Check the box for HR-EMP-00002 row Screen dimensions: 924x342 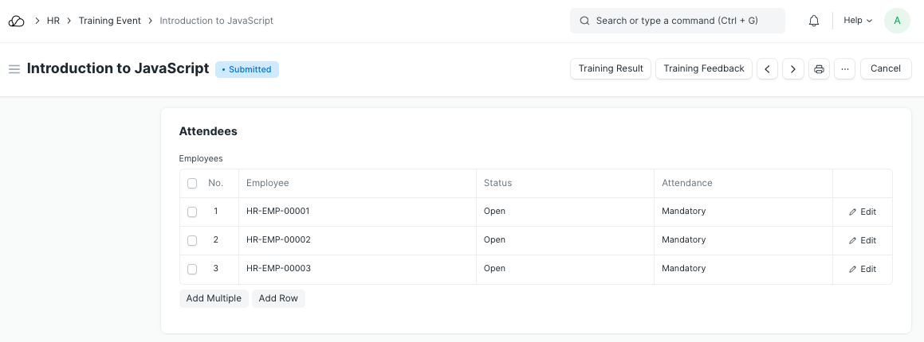(x=192, y=240)
